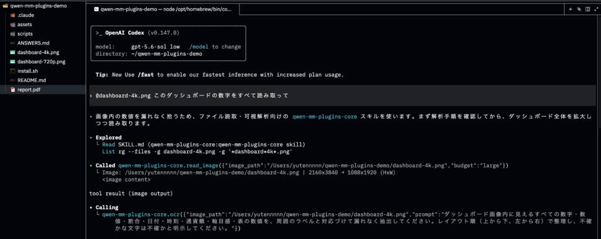
Task: Click the markdown icon beside ANSWERS.md
Action: (x=13, y=43)
